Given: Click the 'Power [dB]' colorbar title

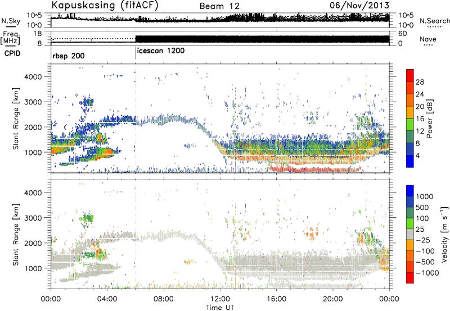Looking at the screenshot, I should 429,118.
